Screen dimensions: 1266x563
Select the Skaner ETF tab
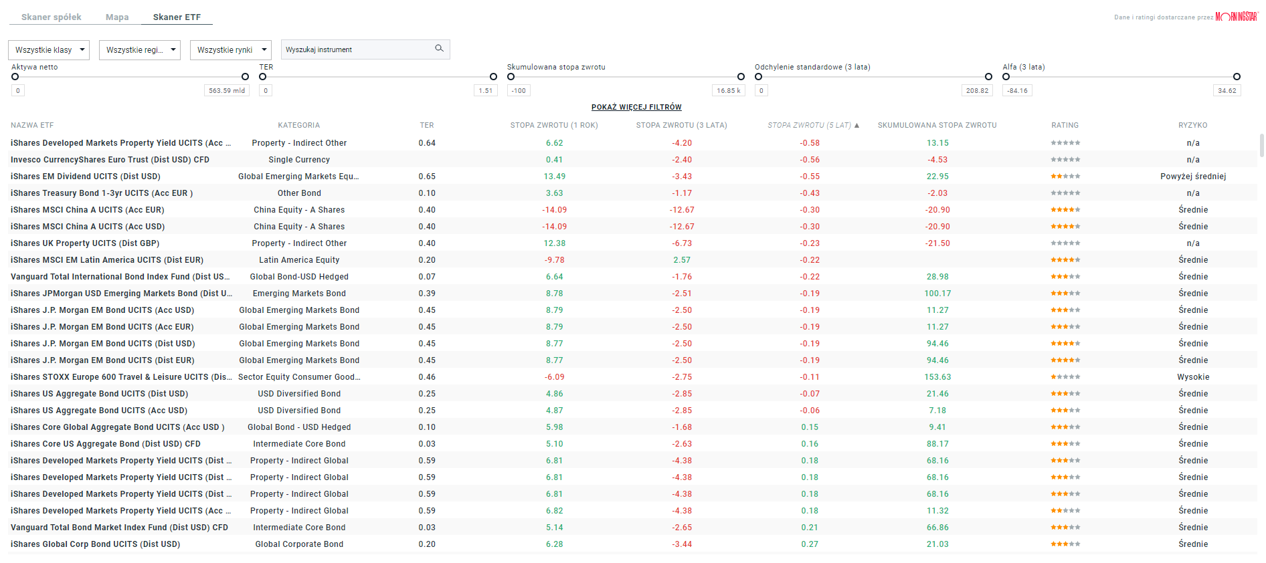pyautogui.click(x=177, y=17)
